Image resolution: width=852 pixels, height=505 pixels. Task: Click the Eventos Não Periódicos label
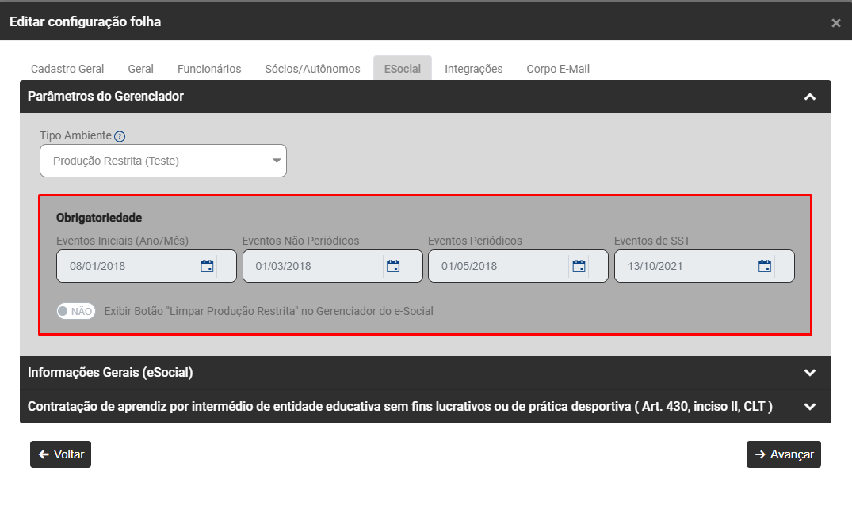coord(300,241)
